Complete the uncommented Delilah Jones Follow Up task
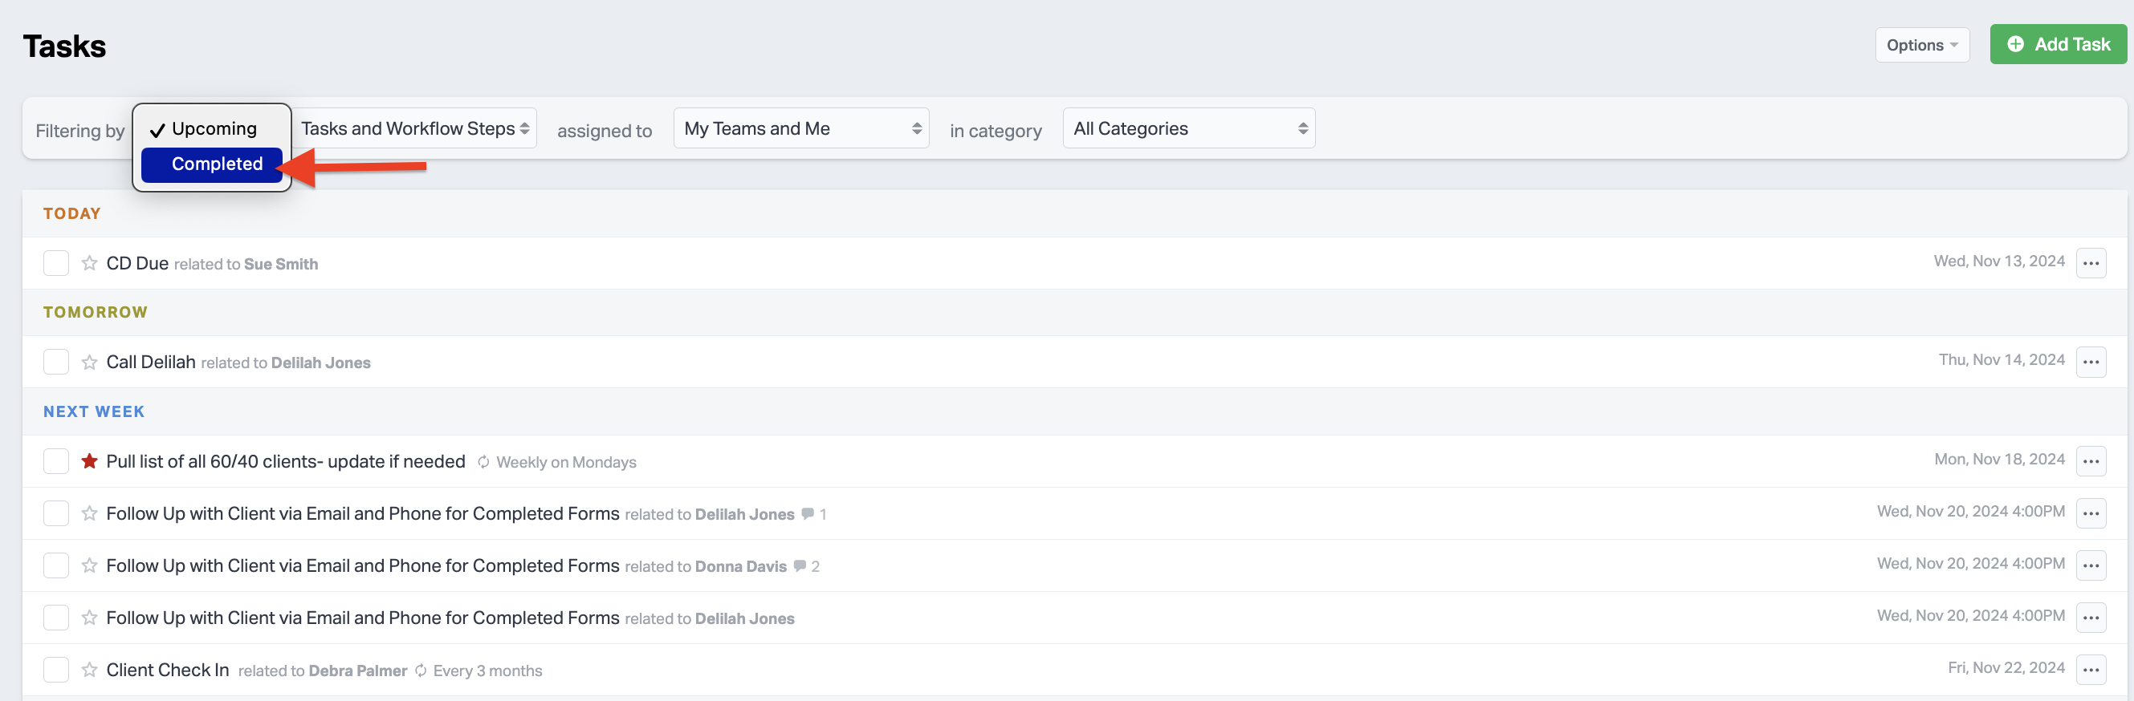This screenshot has width=2134, height=701. pyautogui.click(x=55, y=618)
